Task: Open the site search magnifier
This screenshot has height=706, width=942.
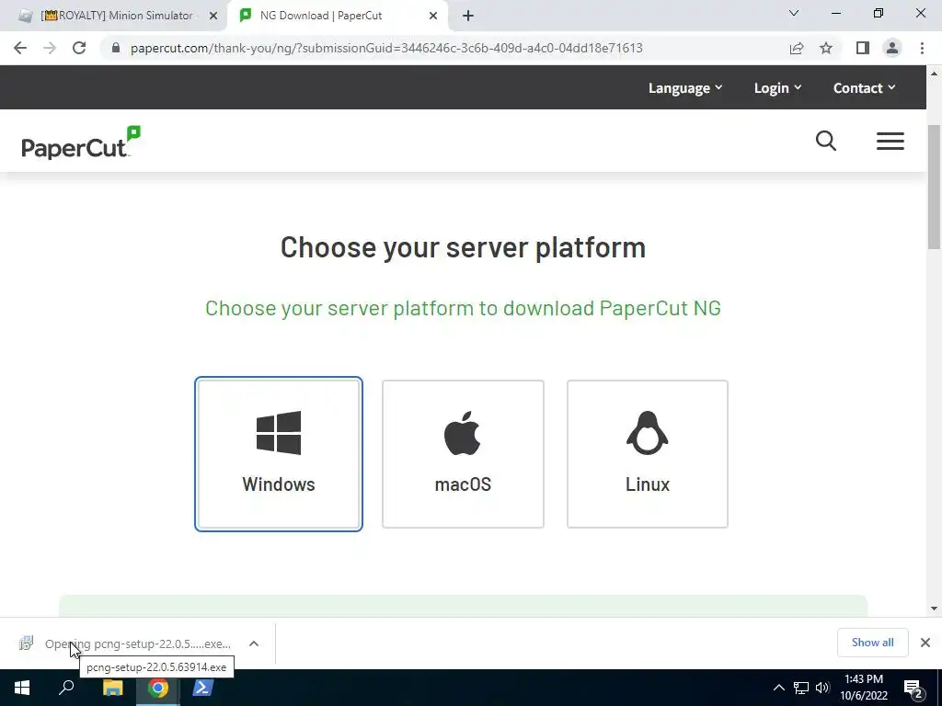Action: [826, 141]
